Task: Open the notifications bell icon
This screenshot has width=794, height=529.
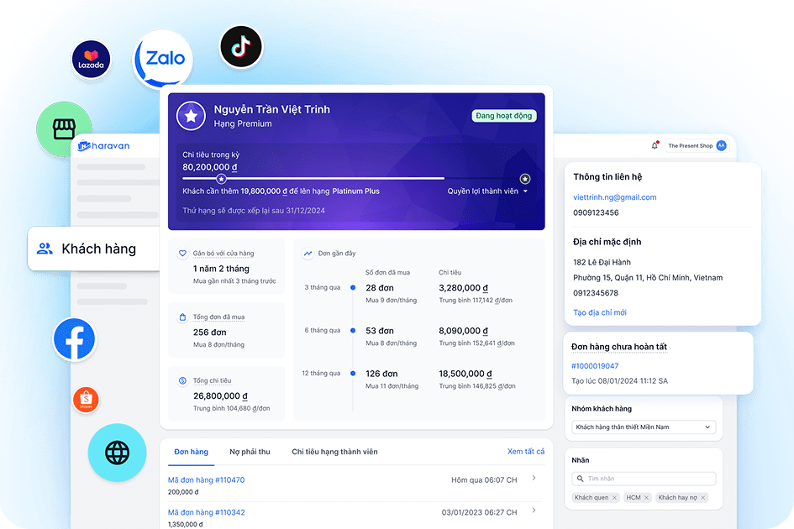Action: 655,145
